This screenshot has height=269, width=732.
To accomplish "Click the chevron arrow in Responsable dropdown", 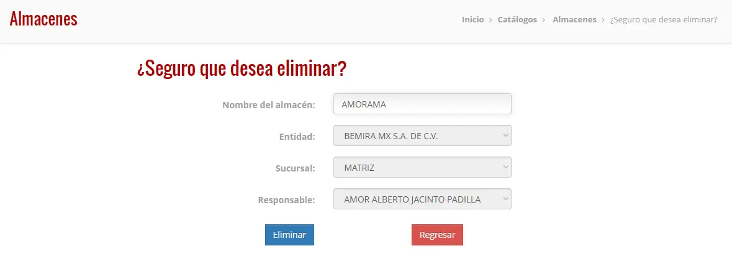I will [505, 199].
